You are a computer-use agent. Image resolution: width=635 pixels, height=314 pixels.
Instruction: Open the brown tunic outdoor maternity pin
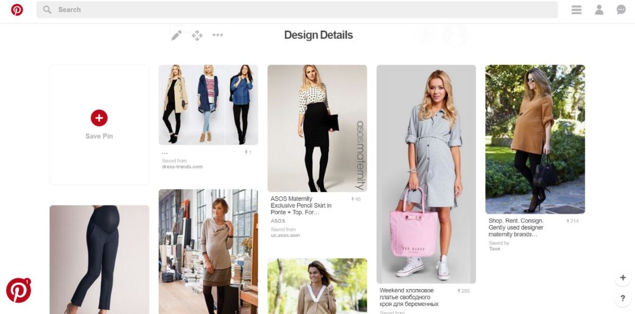pyautogui.click(x=535, y=139)
